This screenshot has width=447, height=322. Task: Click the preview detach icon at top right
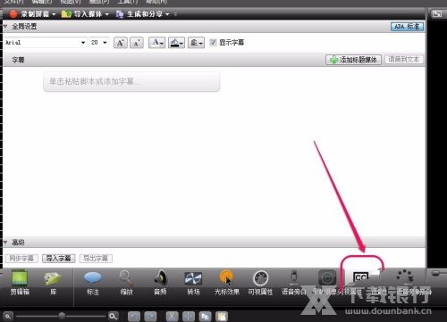coord(437,13)
